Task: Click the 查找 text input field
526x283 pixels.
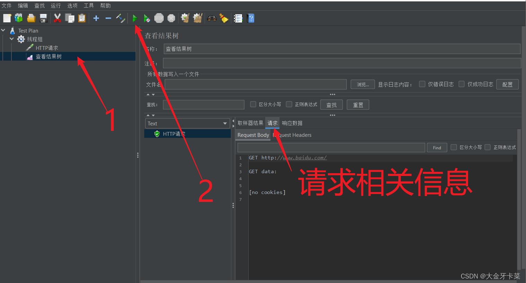Action: (204, 105)
